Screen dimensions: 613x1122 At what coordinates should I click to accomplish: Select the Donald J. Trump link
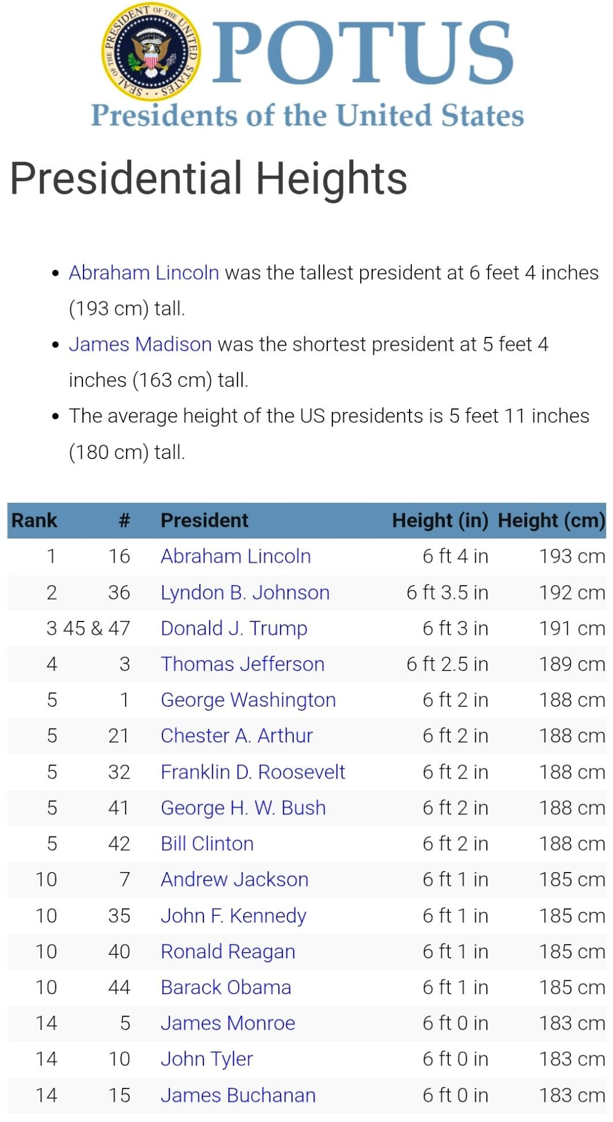tap(234, 628)
